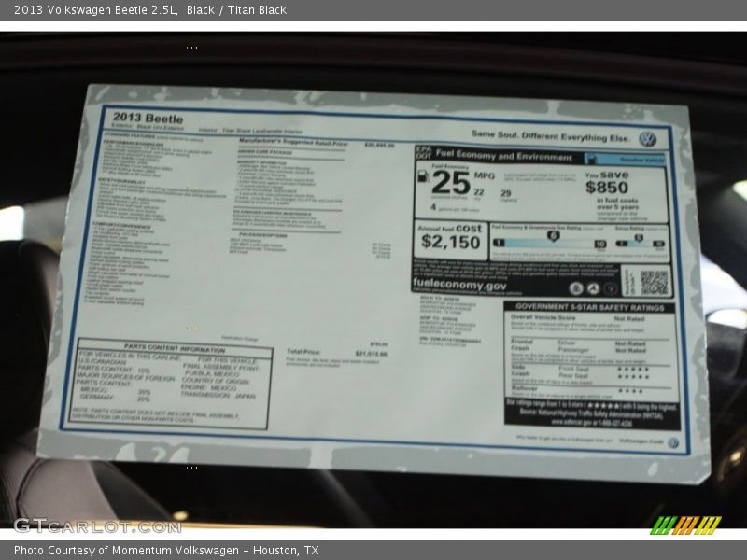
Task: Click the "You save" label
Action: pos(606,175)
